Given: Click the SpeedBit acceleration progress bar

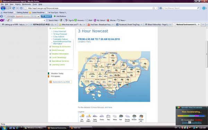Looking at the screenshot, I should [192, 116].
